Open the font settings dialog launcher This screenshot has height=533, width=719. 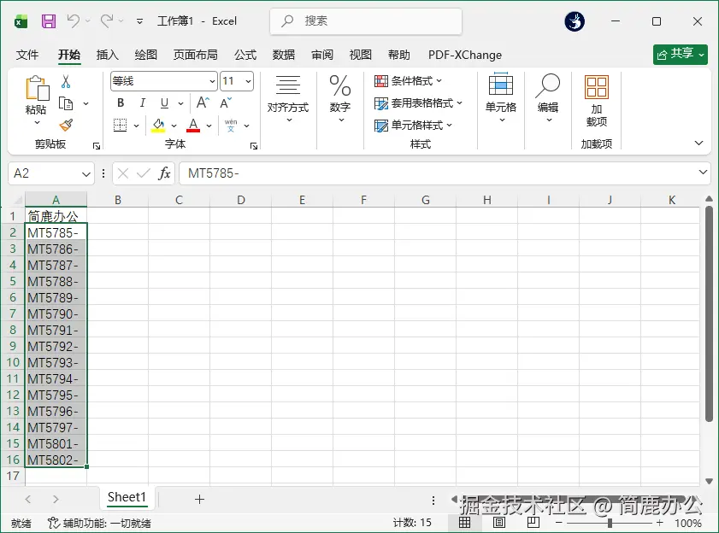click(x=254, y=146)
